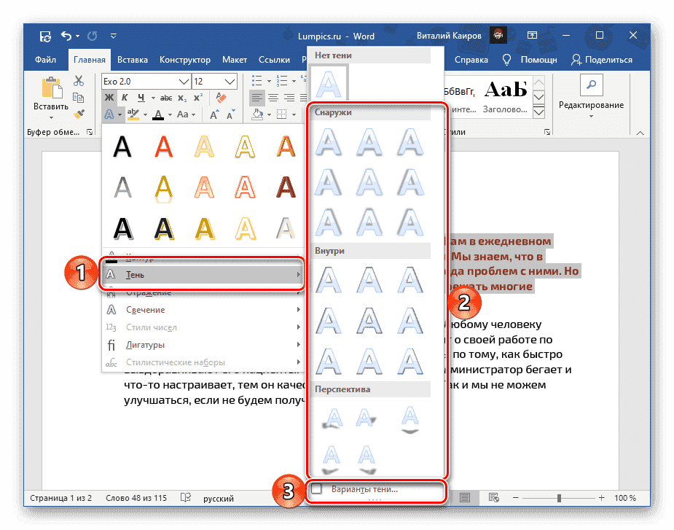The height and width of the screenshot is (530, 674).
Task: Open the Редактирование panel button
Action: point(590,90)
